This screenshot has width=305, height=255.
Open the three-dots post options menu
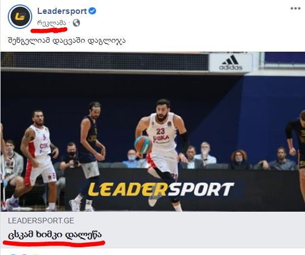pos(296,8)
